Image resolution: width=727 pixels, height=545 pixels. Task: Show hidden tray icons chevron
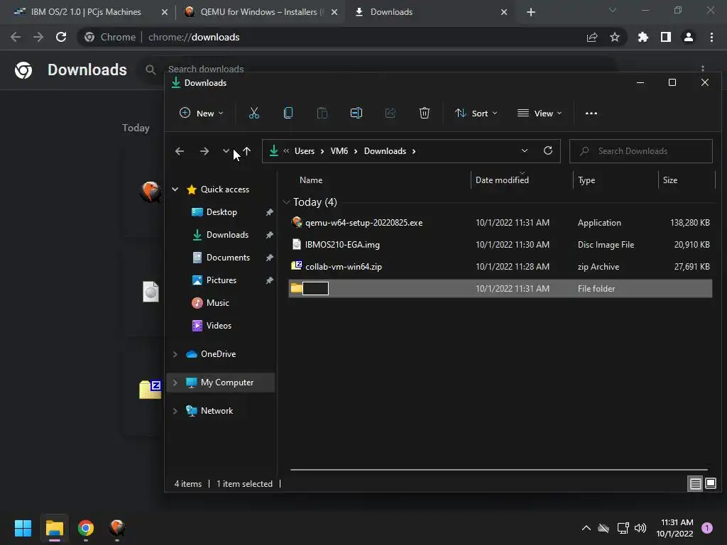coord(586,528)
